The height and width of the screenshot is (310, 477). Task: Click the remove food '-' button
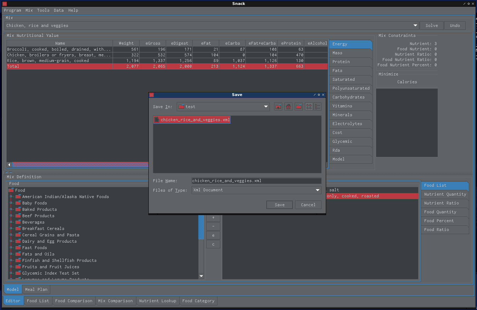213,226
